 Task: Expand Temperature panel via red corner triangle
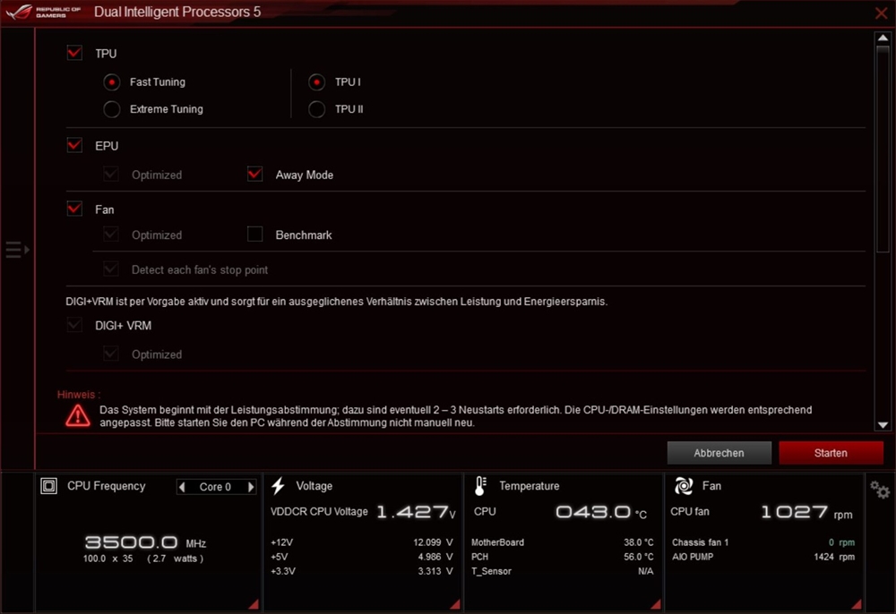(656, 604)
